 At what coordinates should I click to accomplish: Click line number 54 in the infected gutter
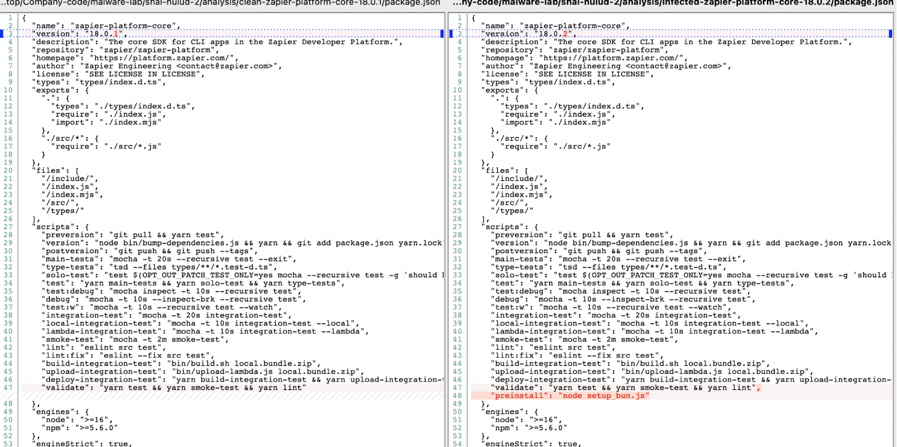point(457,444)
